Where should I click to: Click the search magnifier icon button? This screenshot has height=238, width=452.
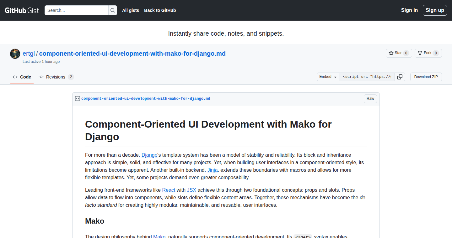pos(113,10)
